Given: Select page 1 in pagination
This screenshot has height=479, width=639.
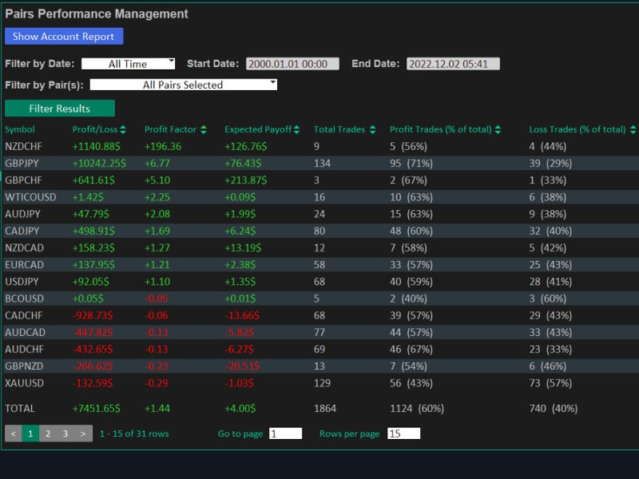Looking at the screenshot, I should (30, 433).
